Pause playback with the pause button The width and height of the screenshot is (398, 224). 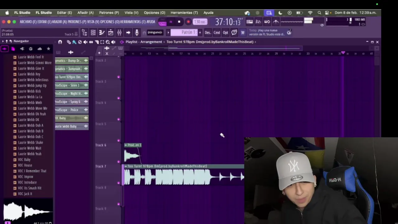171,22
